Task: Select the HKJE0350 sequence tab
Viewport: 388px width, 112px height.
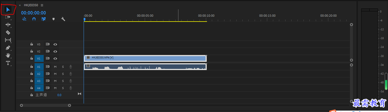Action: (x=31, y=5)
